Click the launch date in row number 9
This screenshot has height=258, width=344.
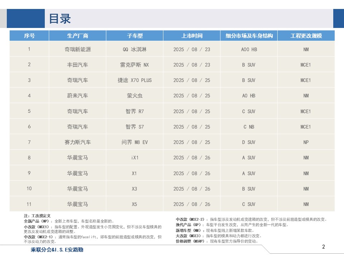point(192,173)
